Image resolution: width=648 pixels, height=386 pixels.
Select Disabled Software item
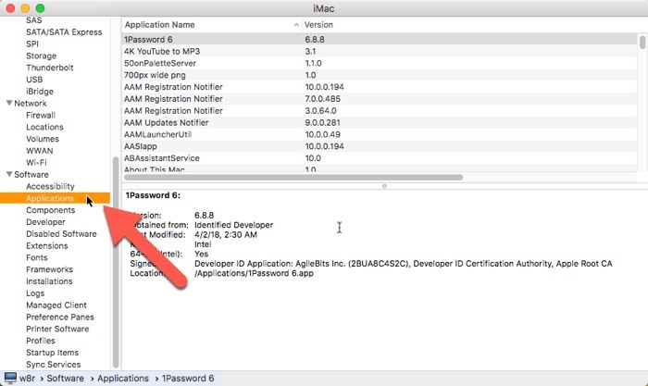coord(61,234)
